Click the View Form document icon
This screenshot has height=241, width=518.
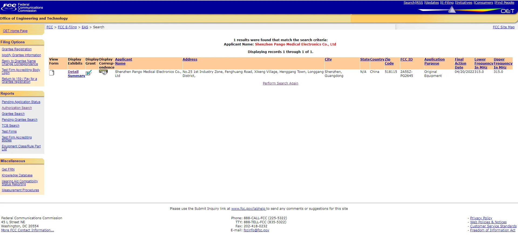pos(52,73)
